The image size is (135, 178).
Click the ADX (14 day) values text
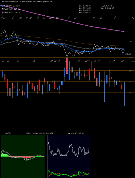pos(76,133)
